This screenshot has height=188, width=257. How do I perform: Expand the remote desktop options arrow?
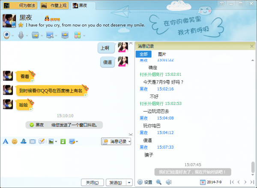56,35
